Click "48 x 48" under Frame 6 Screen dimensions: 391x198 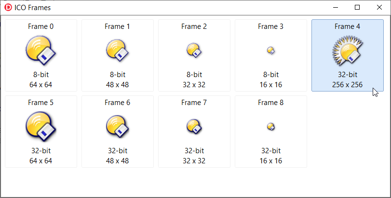coord(118,161)
